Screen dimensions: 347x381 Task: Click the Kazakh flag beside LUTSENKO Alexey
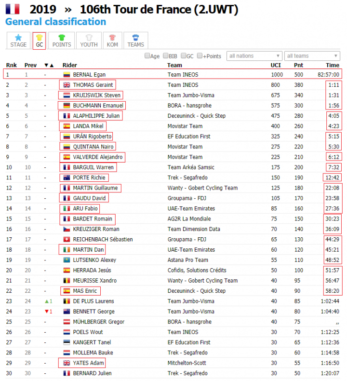[x=67, y=260]
